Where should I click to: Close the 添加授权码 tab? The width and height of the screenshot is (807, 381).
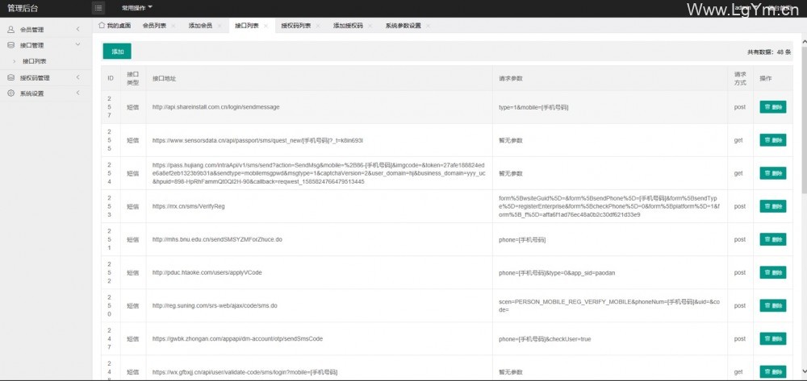(x=370, y=25)
